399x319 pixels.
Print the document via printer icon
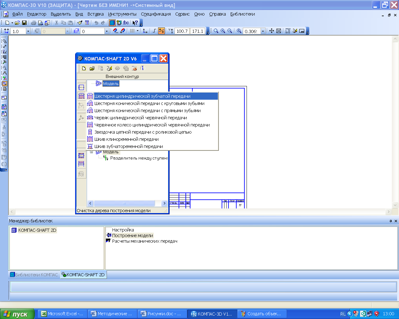(x=34, y=23)
